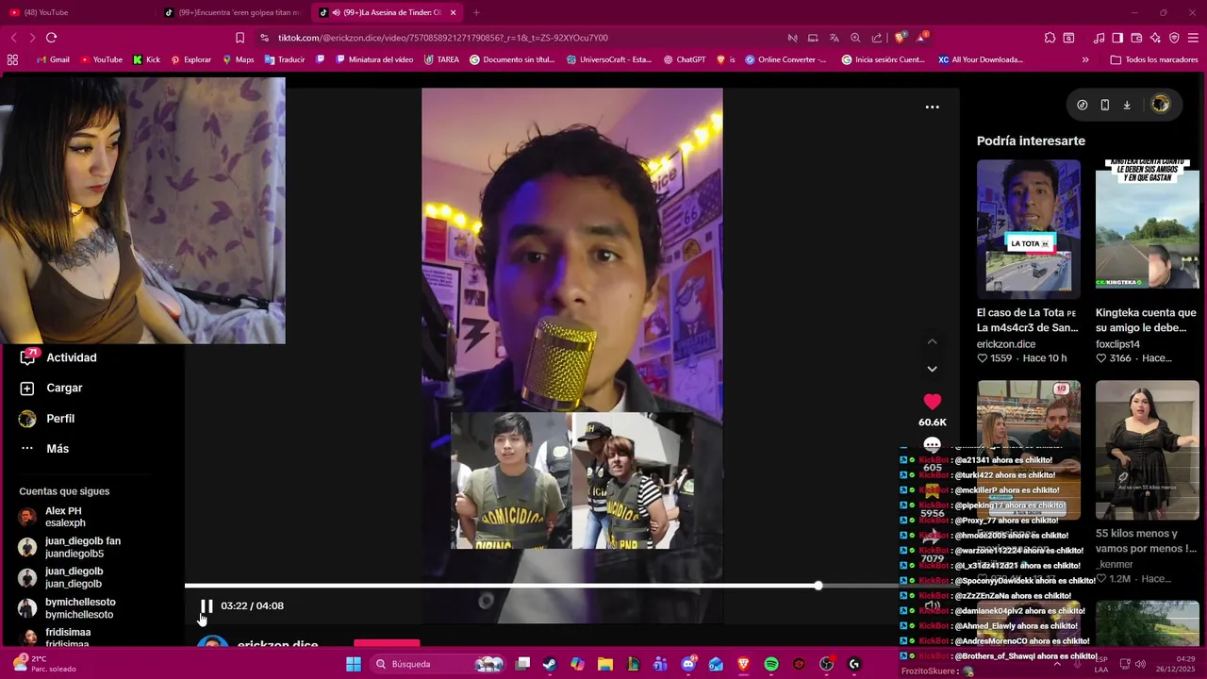Open fridisimaa account
This screenshot has width=1207, height=679.
coord(56,638)
